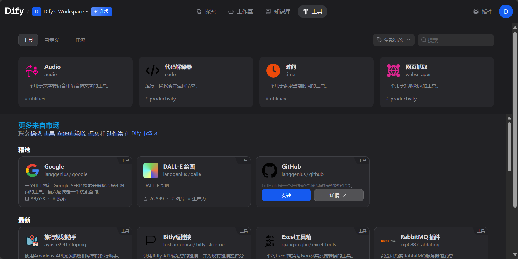Open the Dify 市场 marketplace link
Screen dimensions: 518x259
click(x=144, y=133)
